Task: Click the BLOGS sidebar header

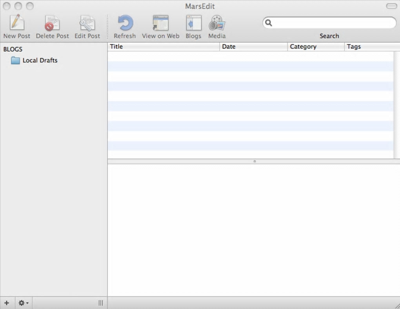Action: pyautogui.click(x=13, y=49)
